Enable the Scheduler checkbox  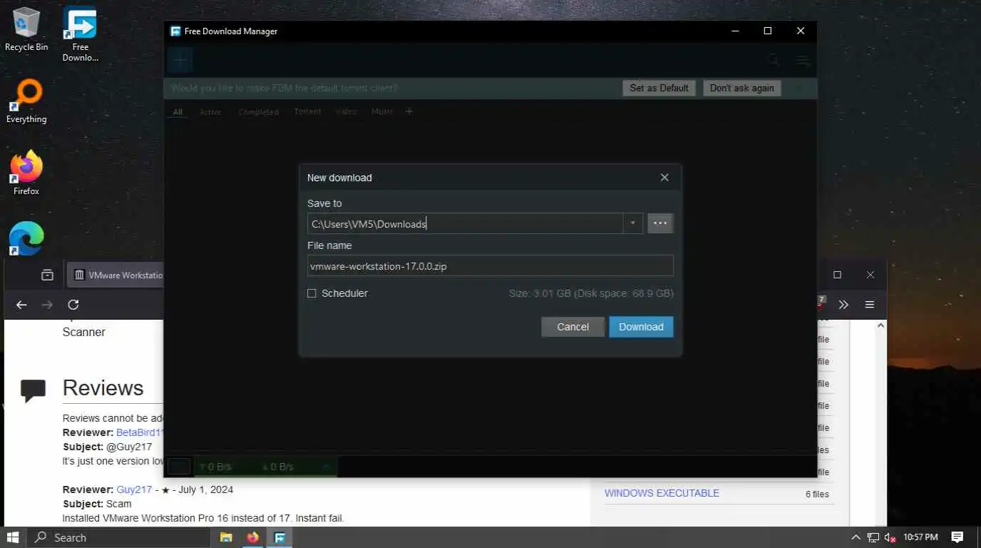[312, 293]
